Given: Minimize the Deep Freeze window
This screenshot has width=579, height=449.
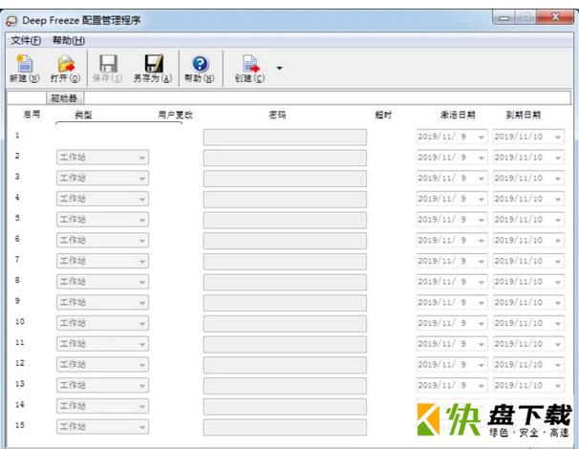Looking at the screenshot, I should tap(504, 17).
